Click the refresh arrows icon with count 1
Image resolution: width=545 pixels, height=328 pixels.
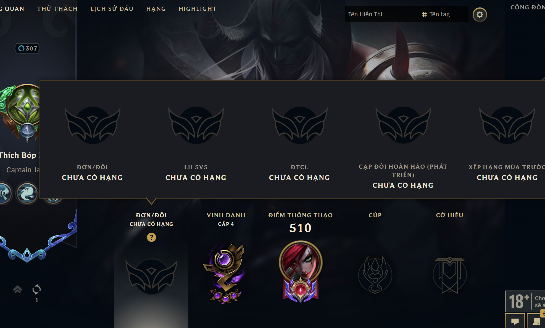(36, 289)
